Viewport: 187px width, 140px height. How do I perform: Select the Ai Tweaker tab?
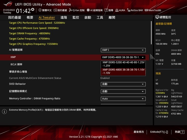click(47, 18)
